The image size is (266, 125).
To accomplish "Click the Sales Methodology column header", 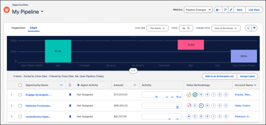I will click(198, 85).
